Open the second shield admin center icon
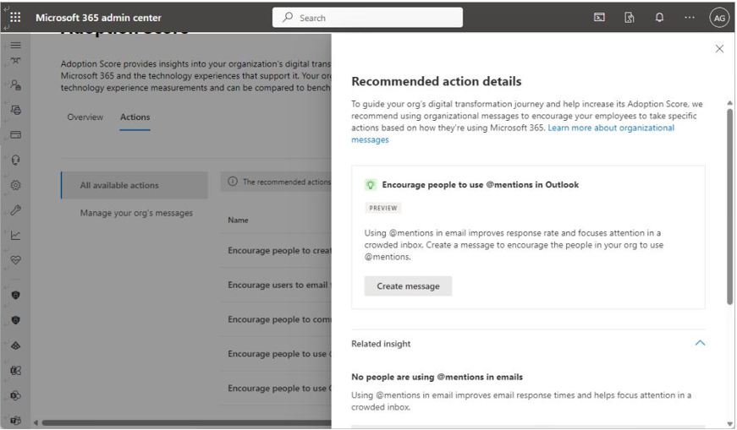The image size is (737, 430). [x=15, y=320]
